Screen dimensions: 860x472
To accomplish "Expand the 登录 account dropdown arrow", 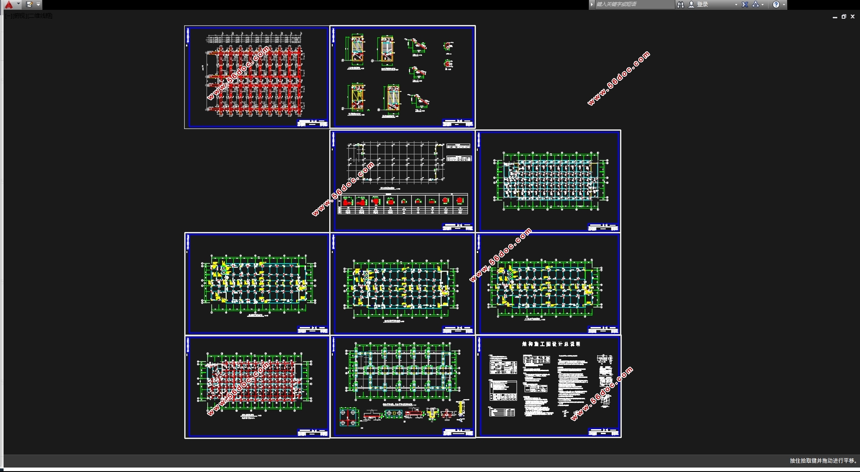I will click(736, 4).
